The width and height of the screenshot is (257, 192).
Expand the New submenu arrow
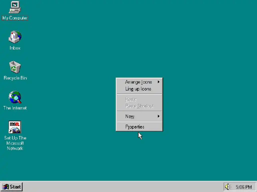click(x=159, y=116)
